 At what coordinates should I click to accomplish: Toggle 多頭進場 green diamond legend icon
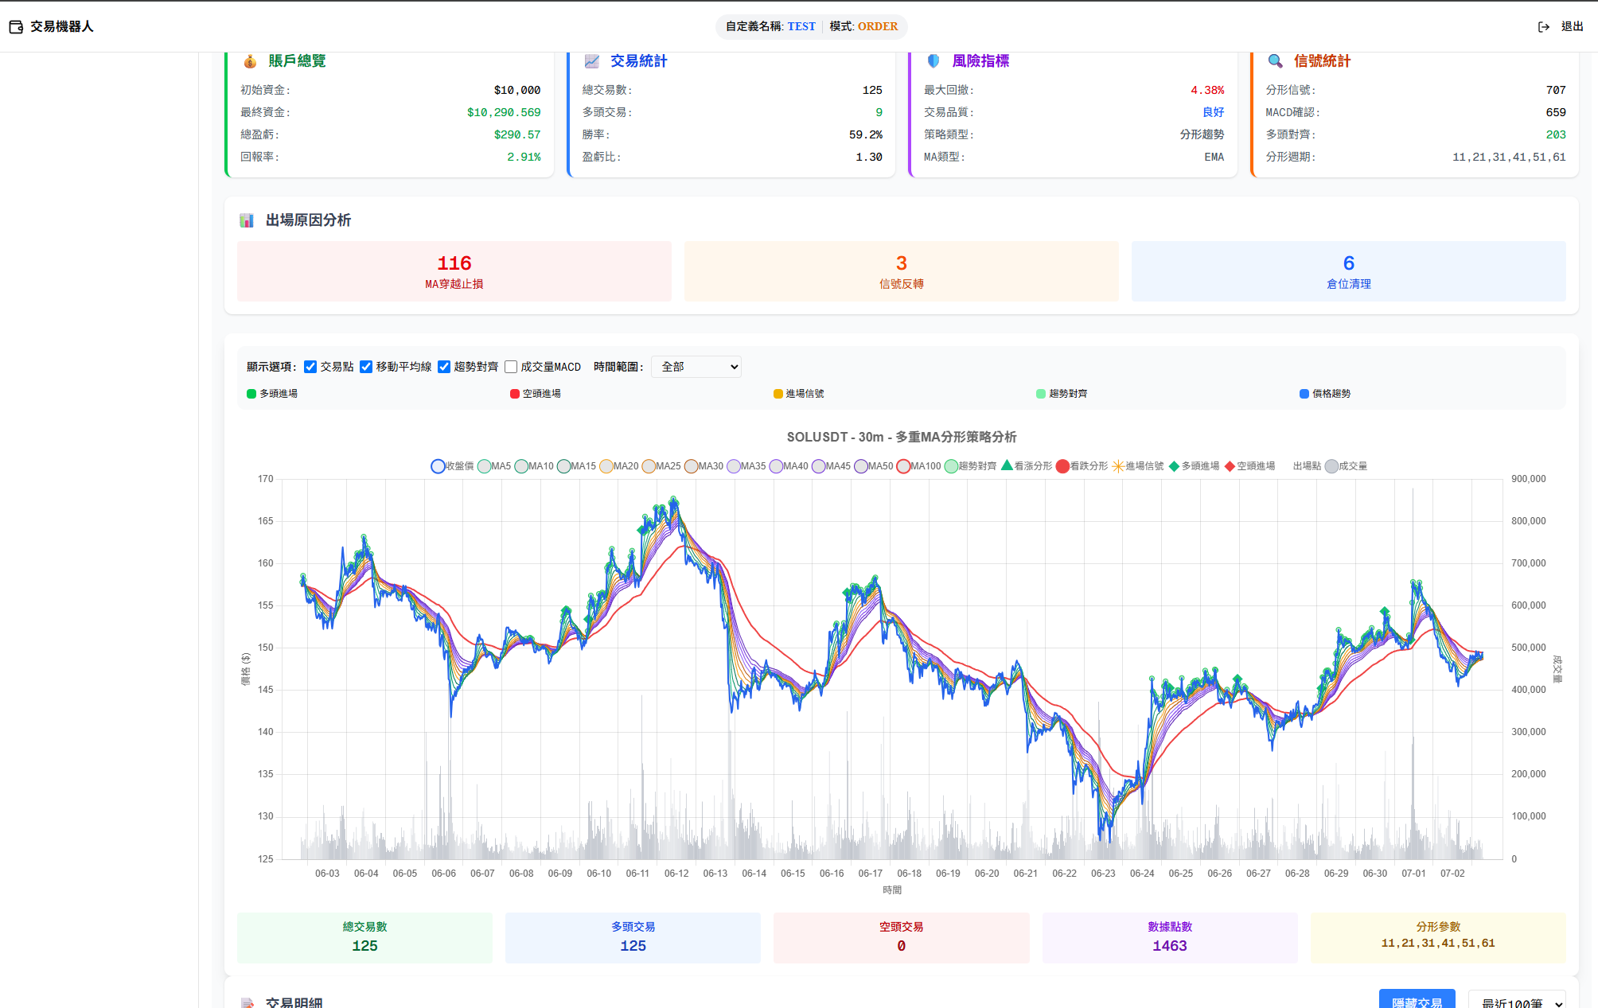[x=1174, y=466]
